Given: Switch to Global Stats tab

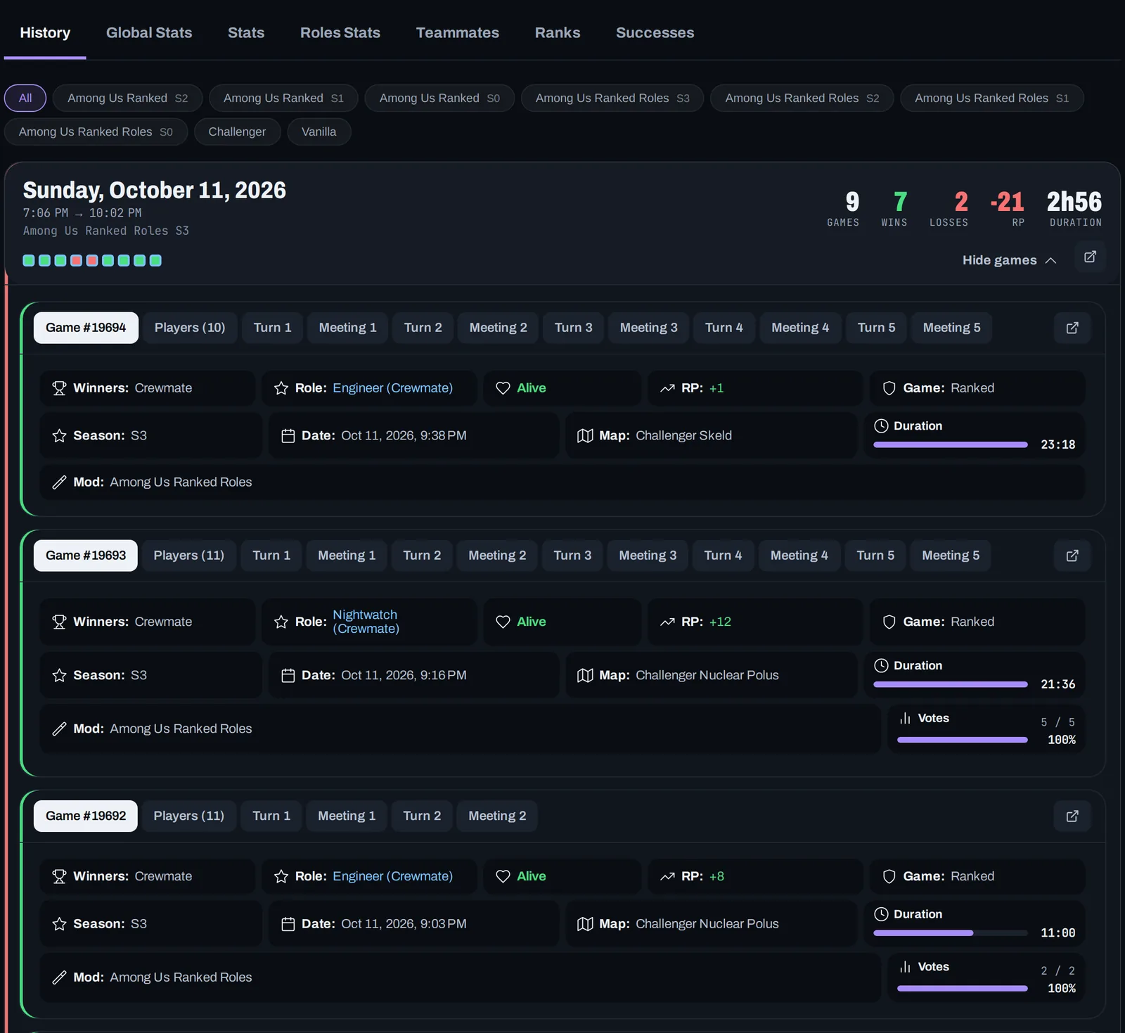Looking at the screenshot, I should tap(149, 32).
